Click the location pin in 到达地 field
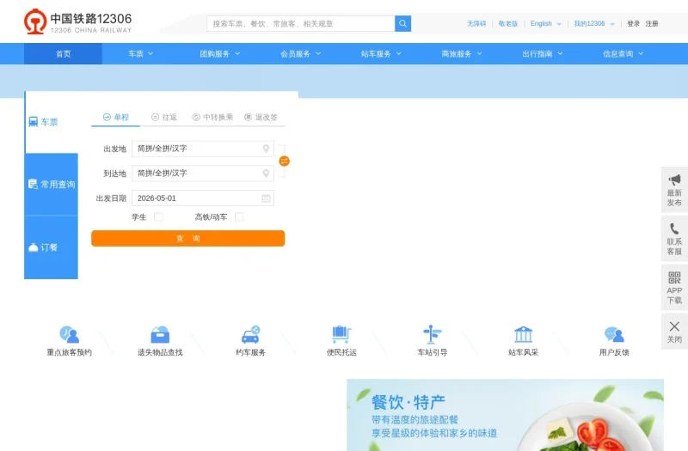688x451 pixels. [266, 174]
